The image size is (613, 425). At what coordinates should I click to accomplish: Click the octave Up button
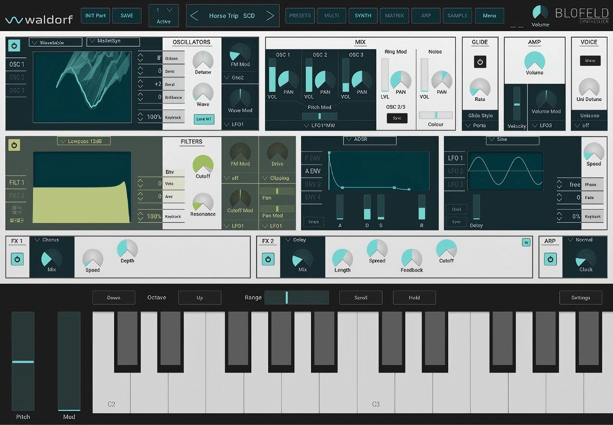click(200, 297)
